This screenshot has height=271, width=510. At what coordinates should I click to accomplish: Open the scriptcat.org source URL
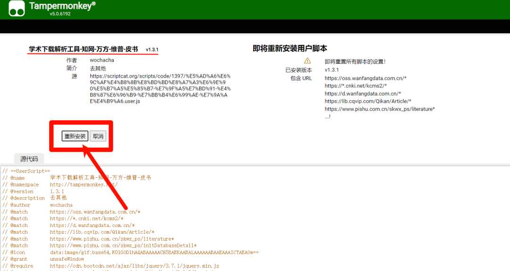(160, 88)
